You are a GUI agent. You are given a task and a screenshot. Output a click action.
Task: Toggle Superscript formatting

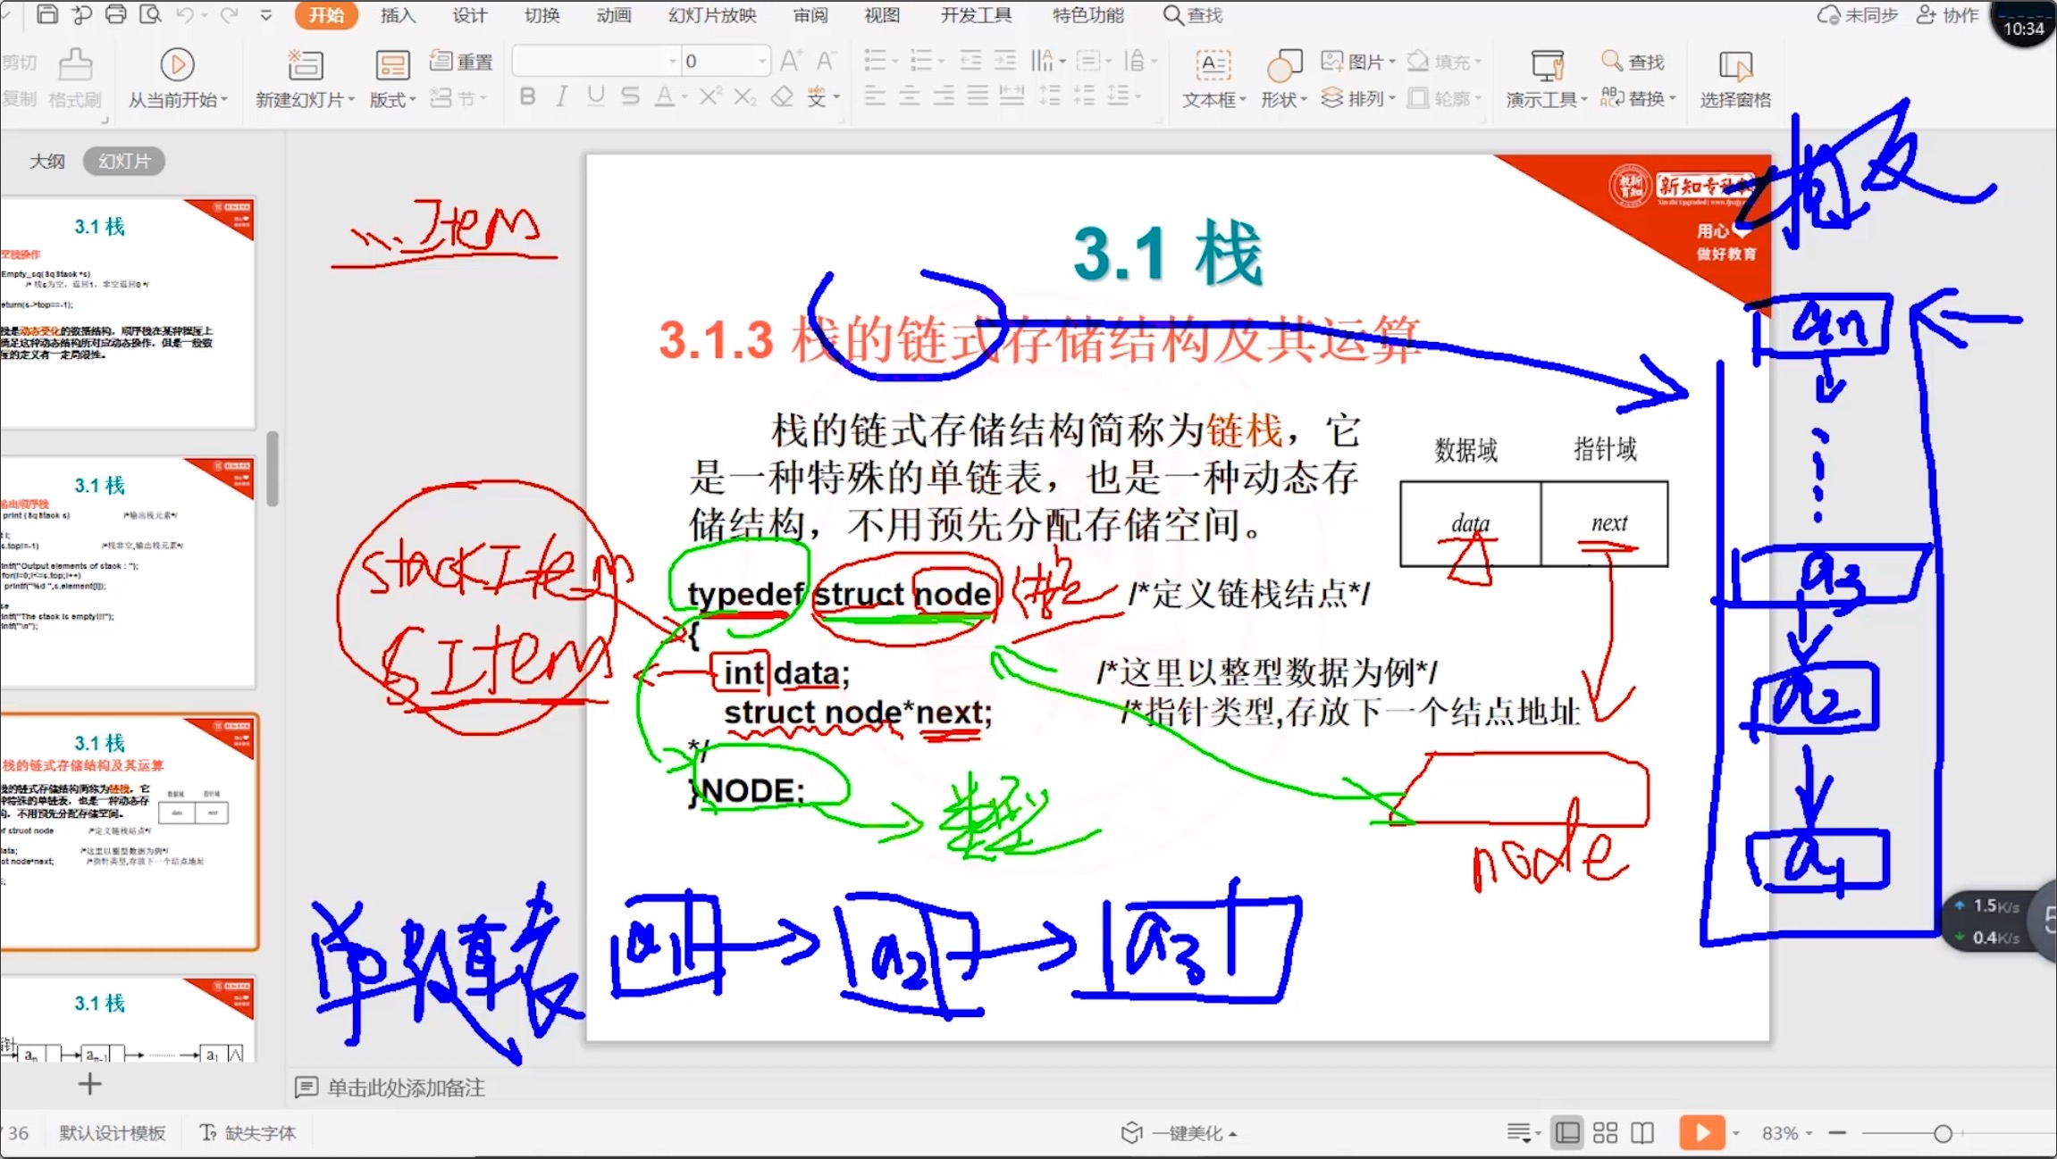tap(710, 96)
